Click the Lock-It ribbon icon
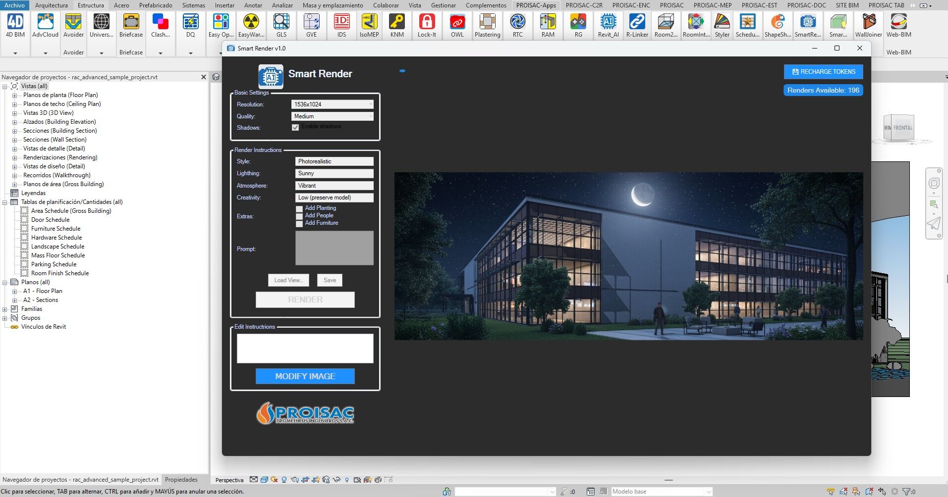 (427, 25)
